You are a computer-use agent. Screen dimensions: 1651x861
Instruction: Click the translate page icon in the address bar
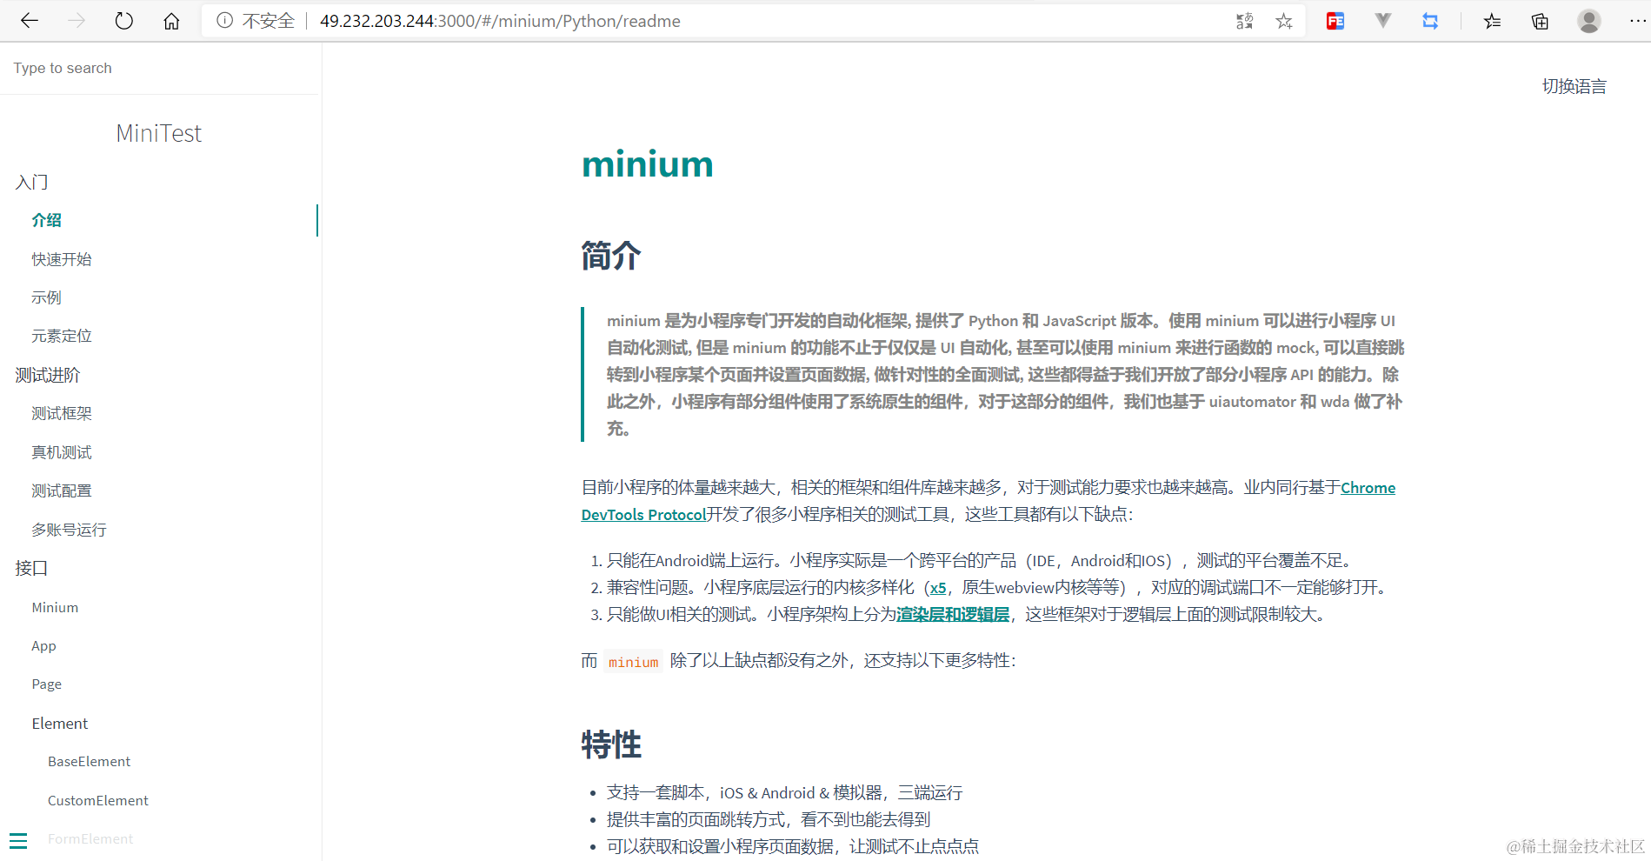(x=1245, y=21)
